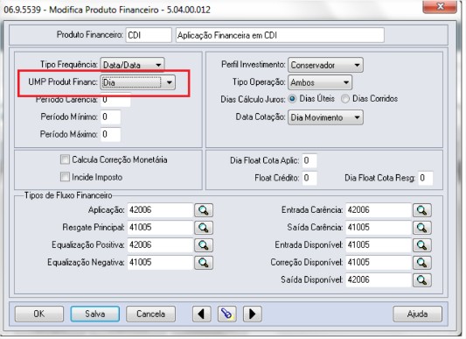
Task: Open the Entrada Carência lookup magnifier
Action: point(422,210)
